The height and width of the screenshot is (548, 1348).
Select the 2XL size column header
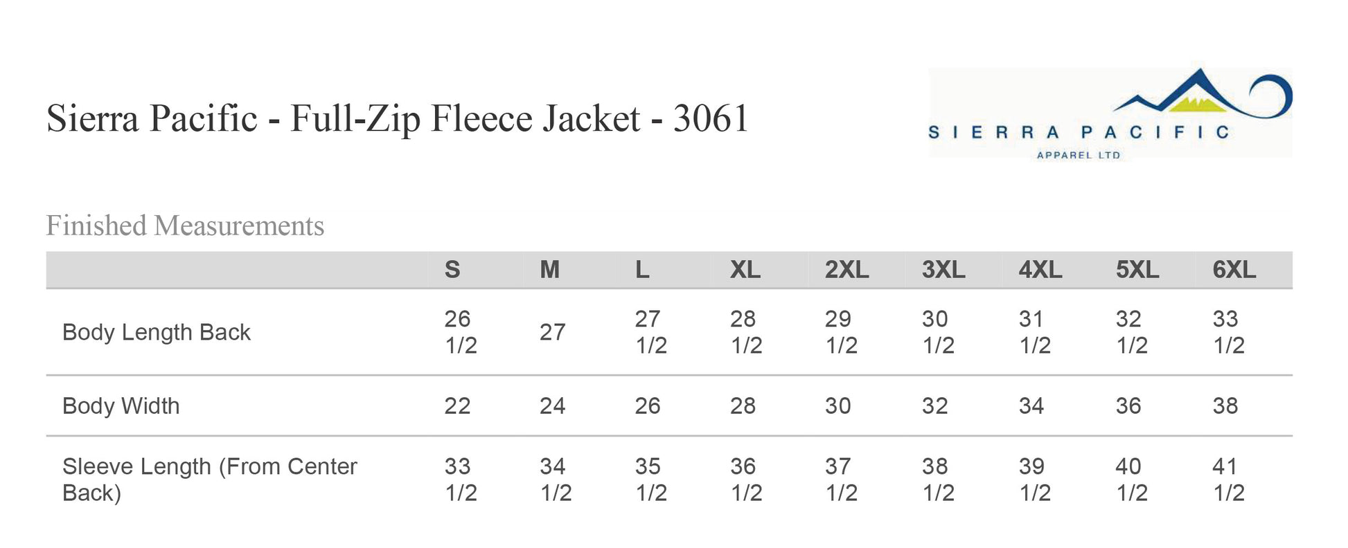[x=846, y=270]
